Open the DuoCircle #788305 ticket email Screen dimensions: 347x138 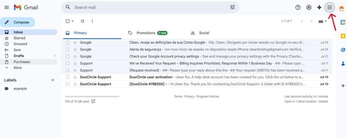click(197, 84)
